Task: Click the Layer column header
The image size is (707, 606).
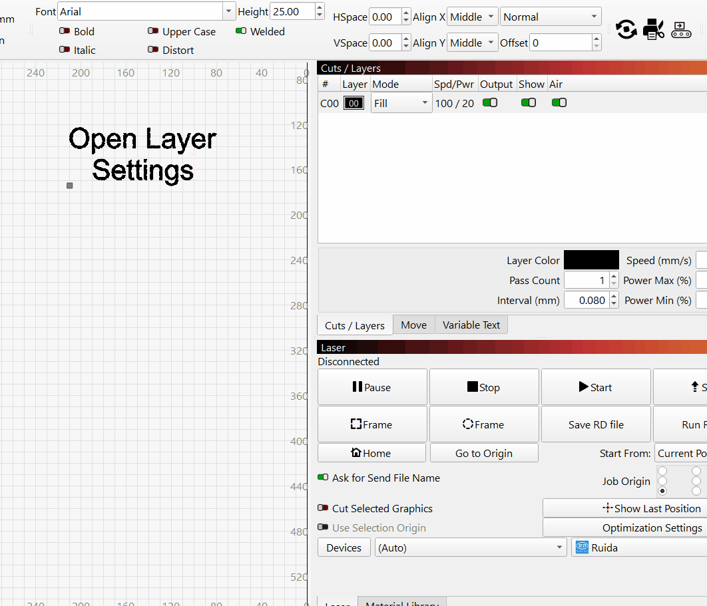Action: point(355,84)
